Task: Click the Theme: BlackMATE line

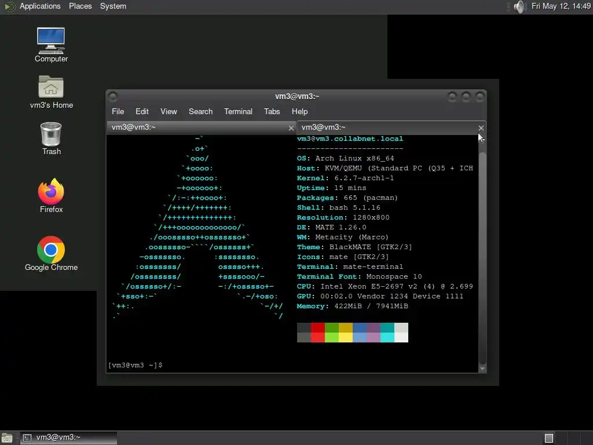Action: (354, 247)
